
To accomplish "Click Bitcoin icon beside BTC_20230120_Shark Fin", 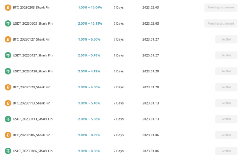I will [8, 87].
